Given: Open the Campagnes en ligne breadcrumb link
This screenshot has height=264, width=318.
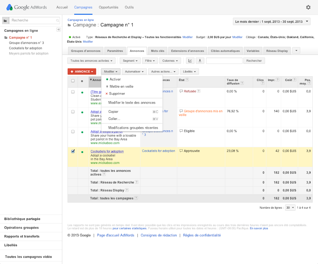Looking at the screenshot, I should click(x=81, y=20).
